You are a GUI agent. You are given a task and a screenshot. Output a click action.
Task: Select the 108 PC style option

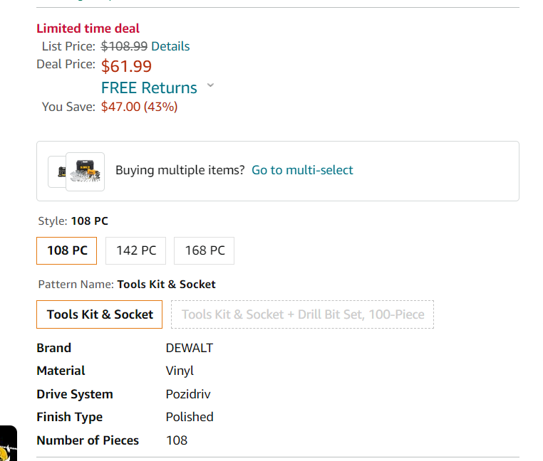click(66, 250)
